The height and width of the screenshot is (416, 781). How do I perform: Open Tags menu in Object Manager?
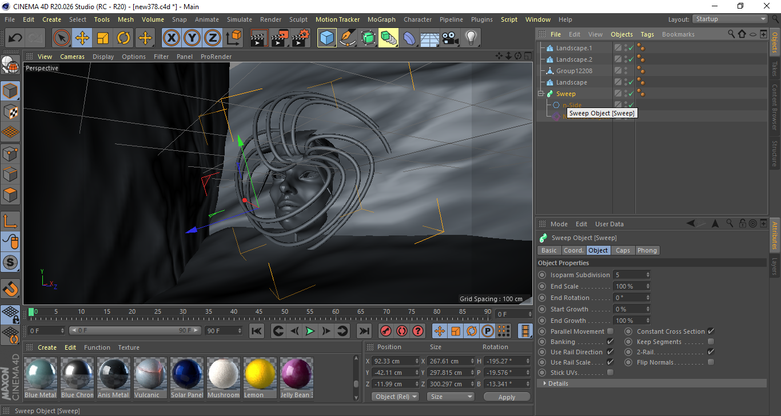point(647,34)
